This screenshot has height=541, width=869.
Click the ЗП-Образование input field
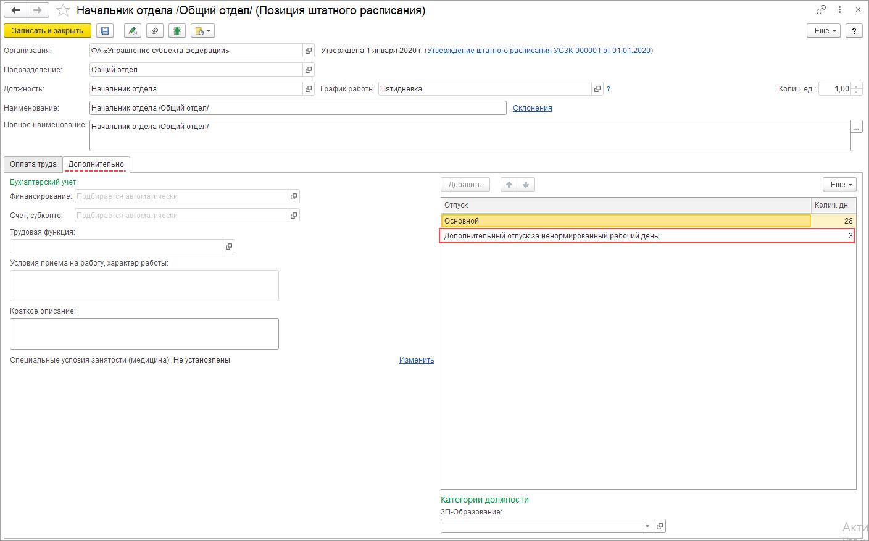point(541,526)
